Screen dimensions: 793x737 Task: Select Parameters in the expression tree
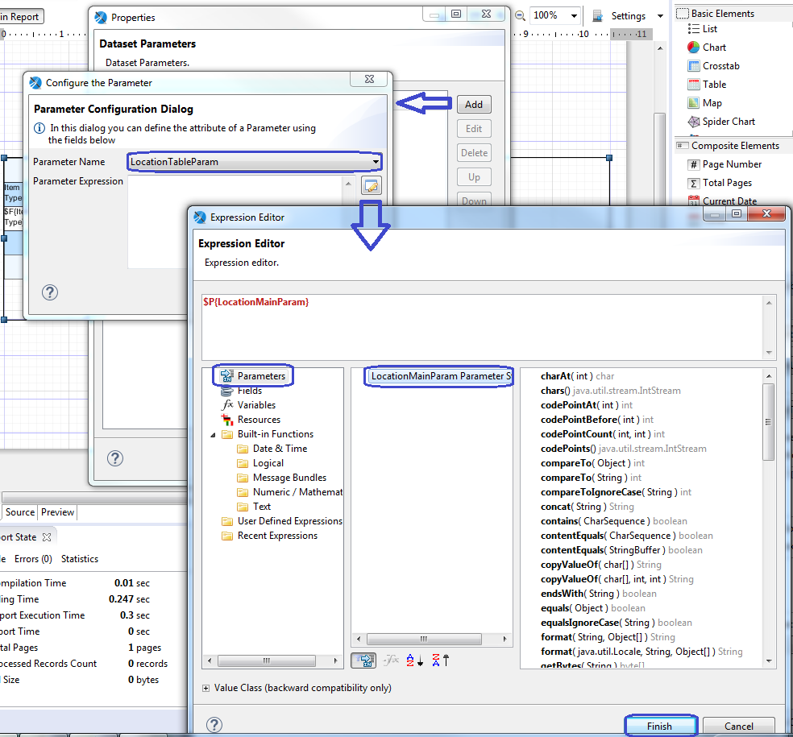click(x=253, y=376)
